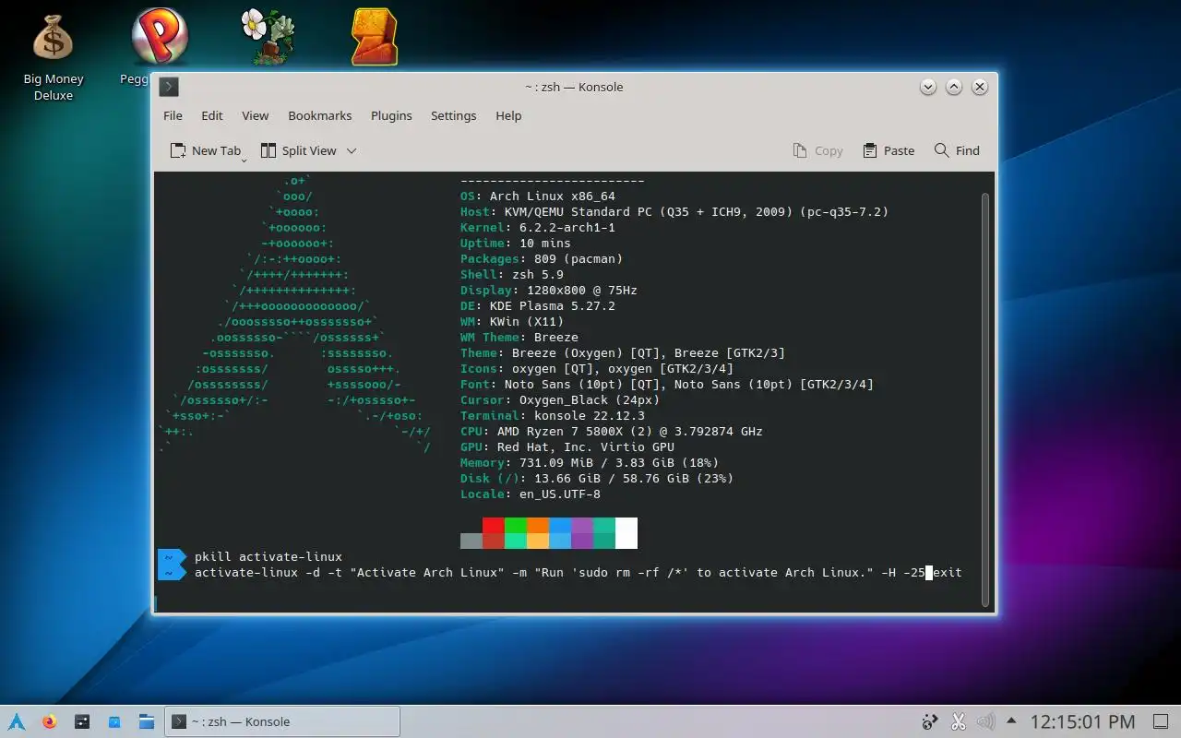Select the Konsole task in the taskbar
Image resolution: width=1181 pixels, height=738 pixels.
click(281, 721)
